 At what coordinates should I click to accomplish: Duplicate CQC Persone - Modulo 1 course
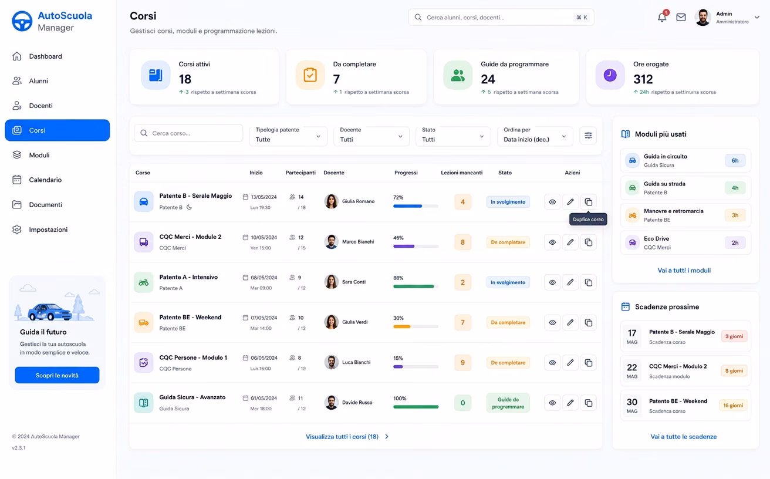tap(589, 363)
